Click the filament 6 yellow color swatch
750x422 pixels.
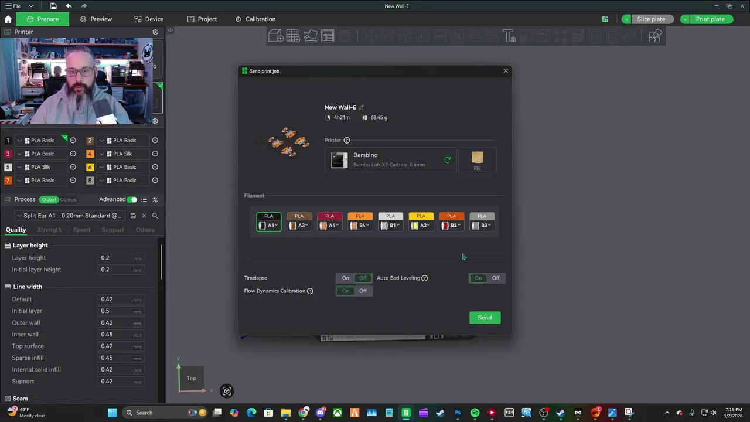click(90, 167)
